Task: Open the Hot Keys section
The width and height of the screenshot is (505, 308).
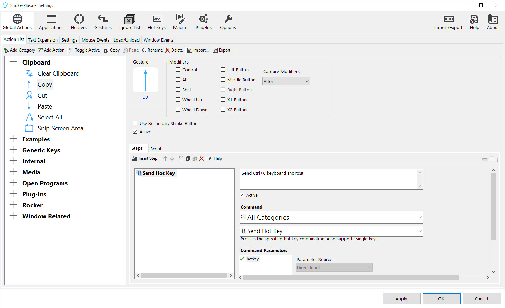Action: pos(156,22)
